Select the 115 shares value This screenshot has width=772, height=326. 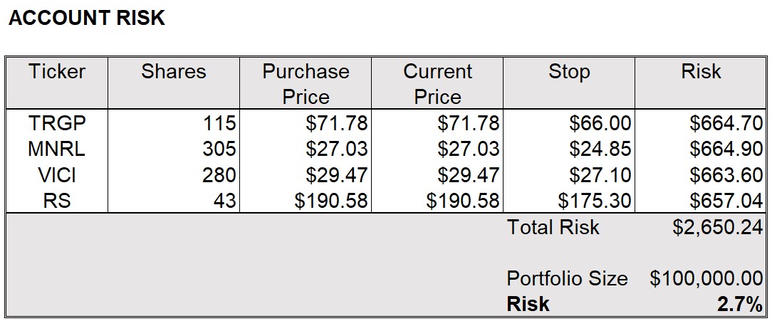219,123
